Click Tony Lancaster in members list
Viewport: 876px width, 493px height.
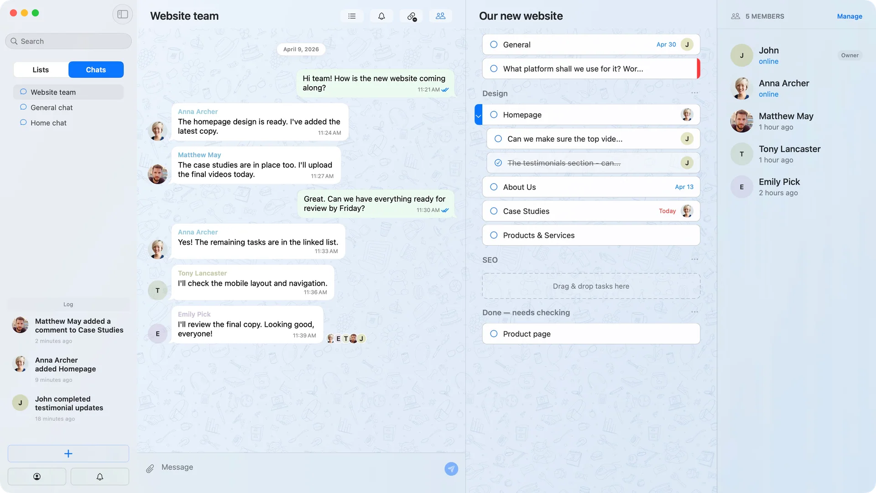click(796, 154)
